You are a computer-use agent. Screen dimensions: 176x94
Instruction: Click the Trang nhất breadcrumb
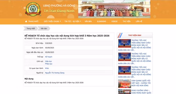tap(30, 28)
